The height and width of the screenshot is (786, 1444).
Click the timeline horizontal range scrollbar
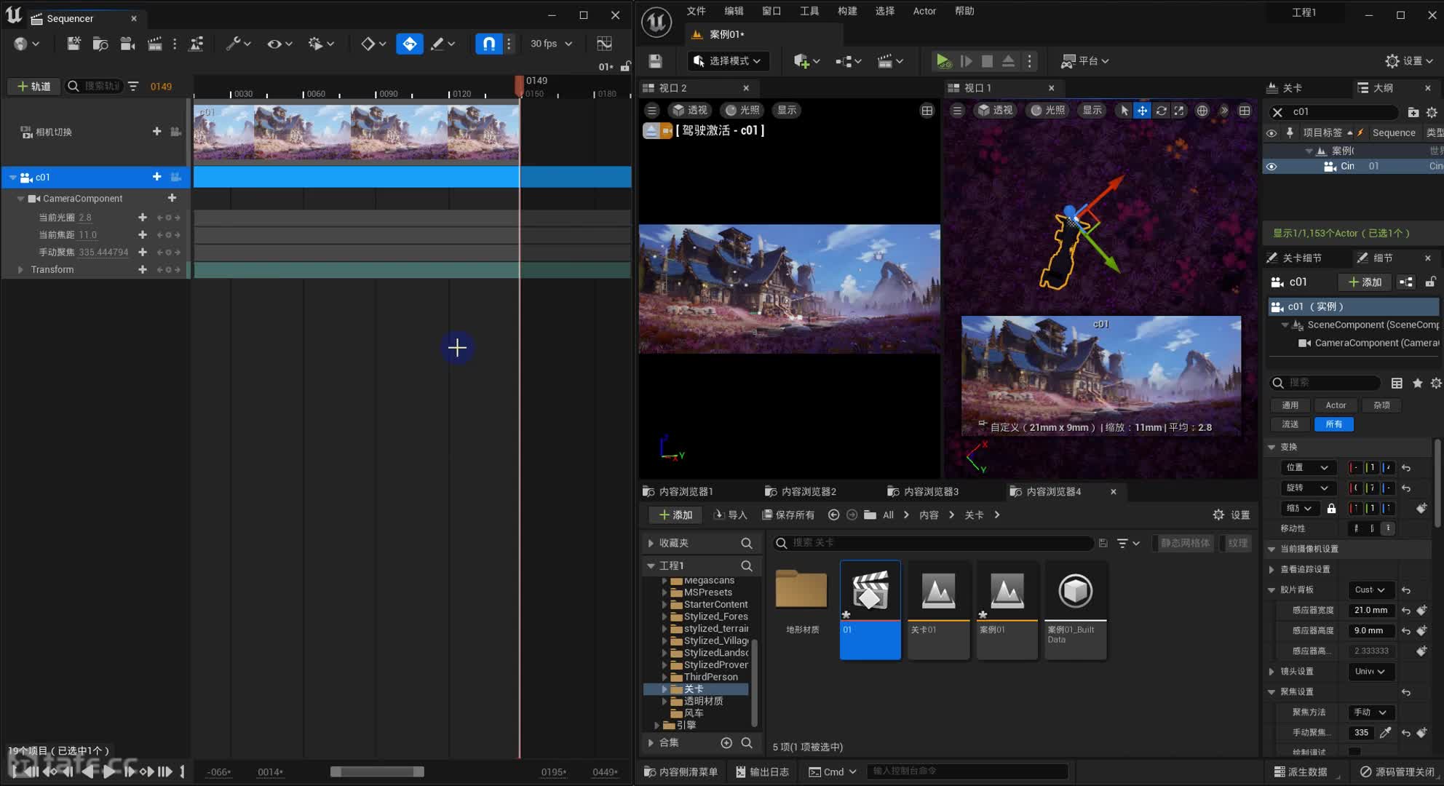(377, 771)
